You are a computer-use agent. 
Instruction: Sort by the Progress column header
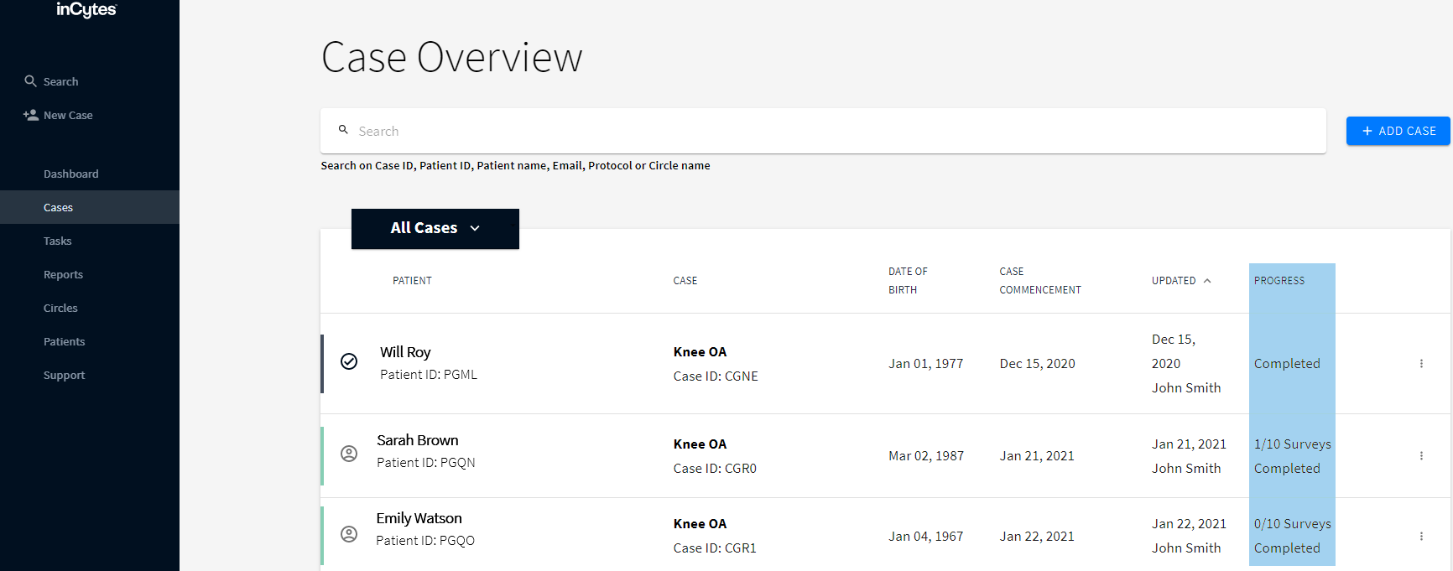pos(1279,281)
